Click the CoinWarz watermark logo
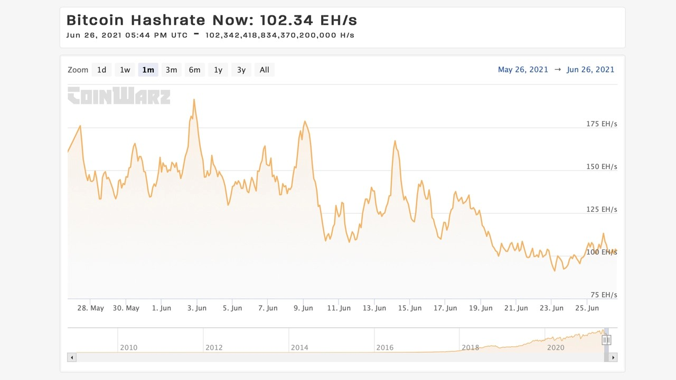 coord(119,96)
